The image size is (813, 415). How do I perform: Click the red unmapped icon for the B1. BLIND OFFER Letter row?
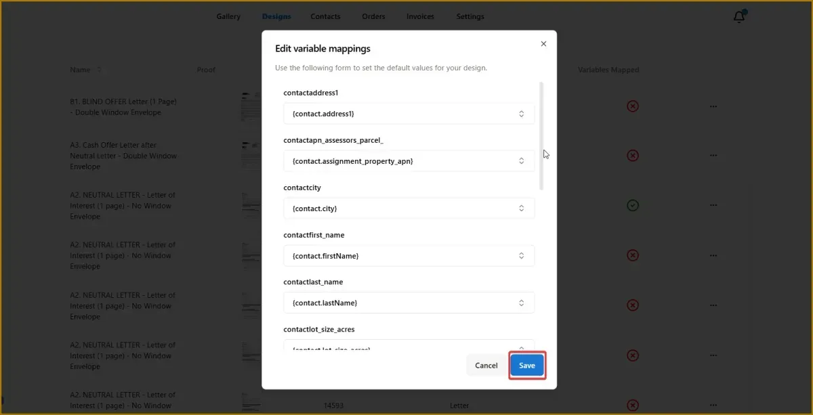633,106
